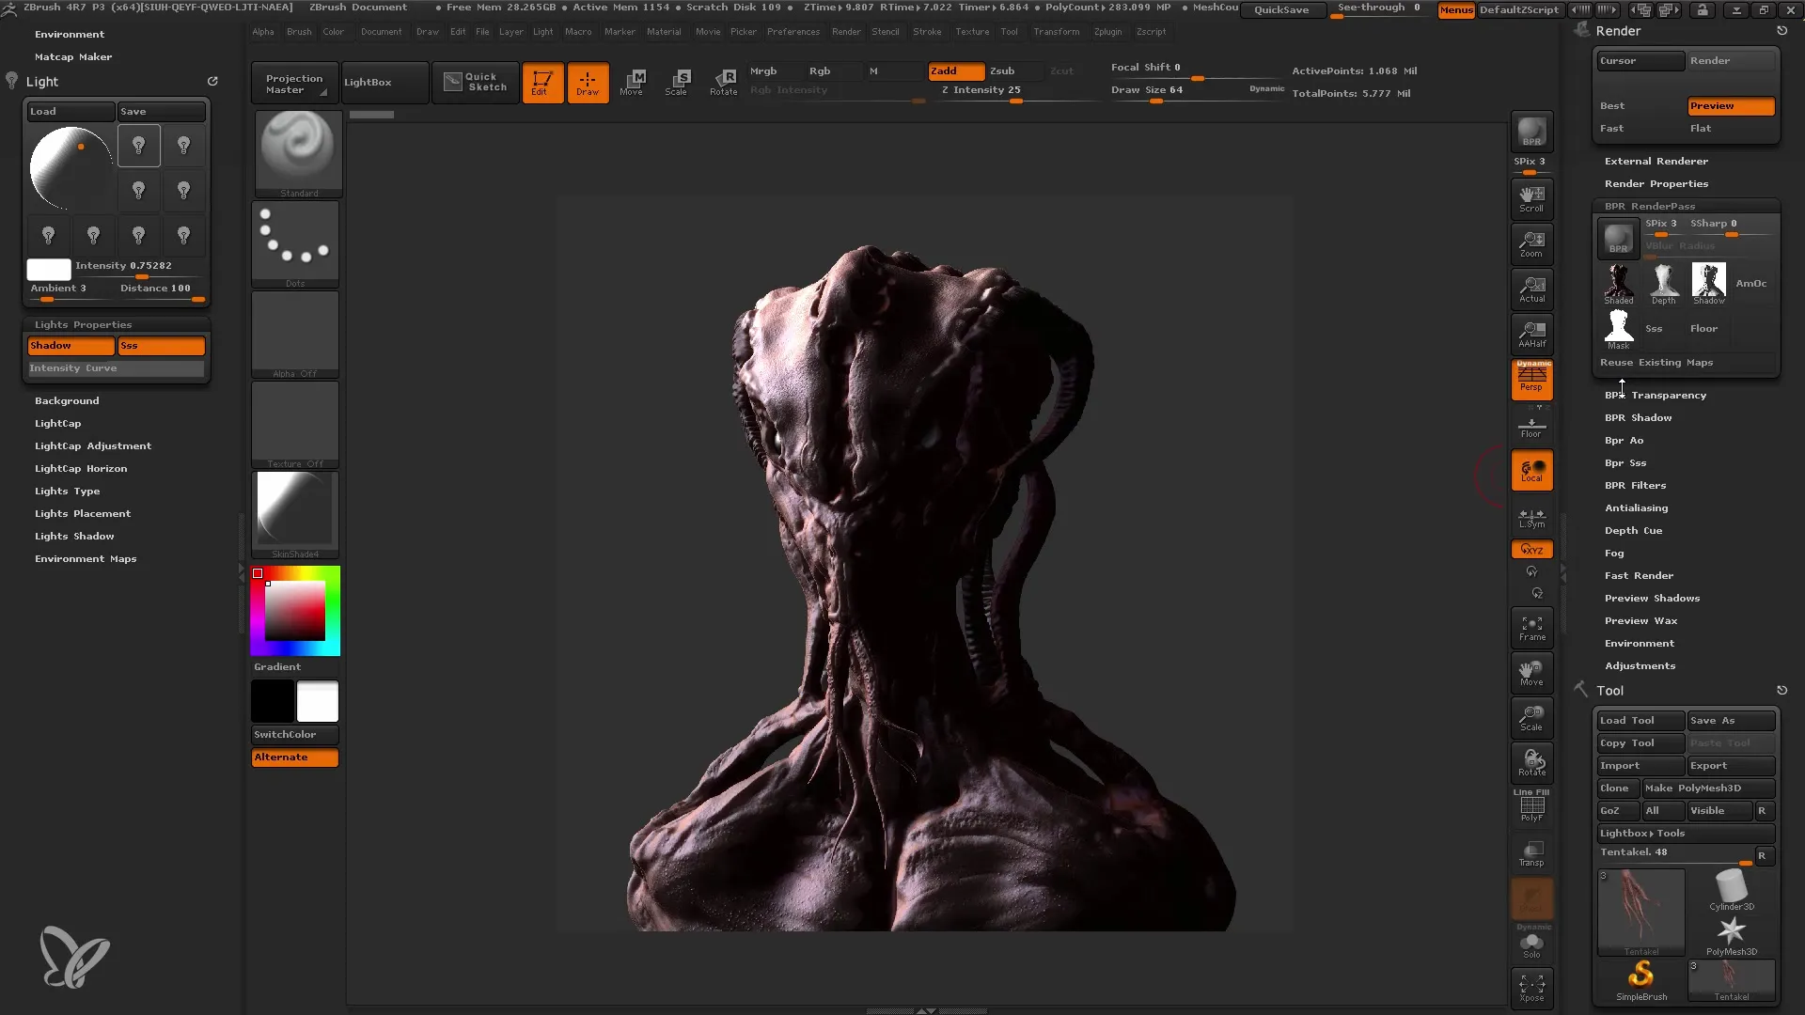View the Depth render pass
This screenshot has height=1015, width=1805.
point(1663,283)
